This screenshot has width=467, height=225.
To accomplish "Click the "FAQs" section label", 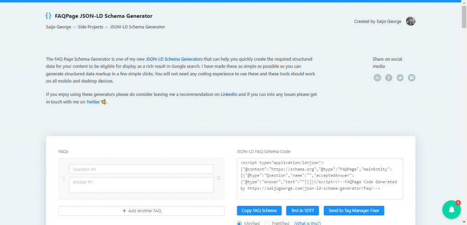I will [63, 152].
